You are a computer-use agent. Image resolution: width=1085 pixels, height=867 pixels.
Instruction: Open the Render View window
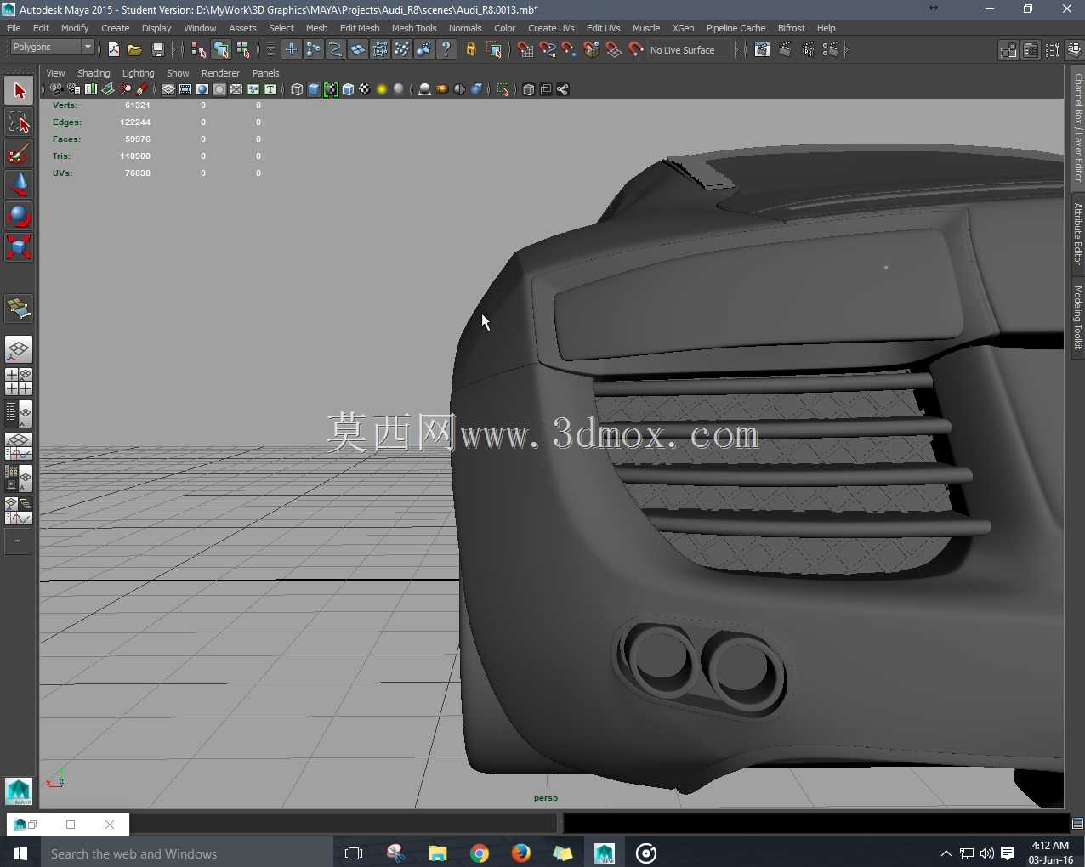(762, 50)
